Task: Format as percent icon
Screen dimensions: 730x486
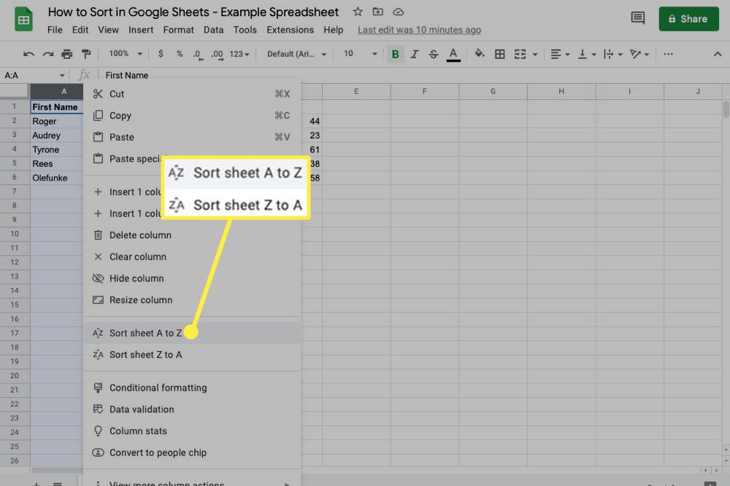Action: coord(180,54)
